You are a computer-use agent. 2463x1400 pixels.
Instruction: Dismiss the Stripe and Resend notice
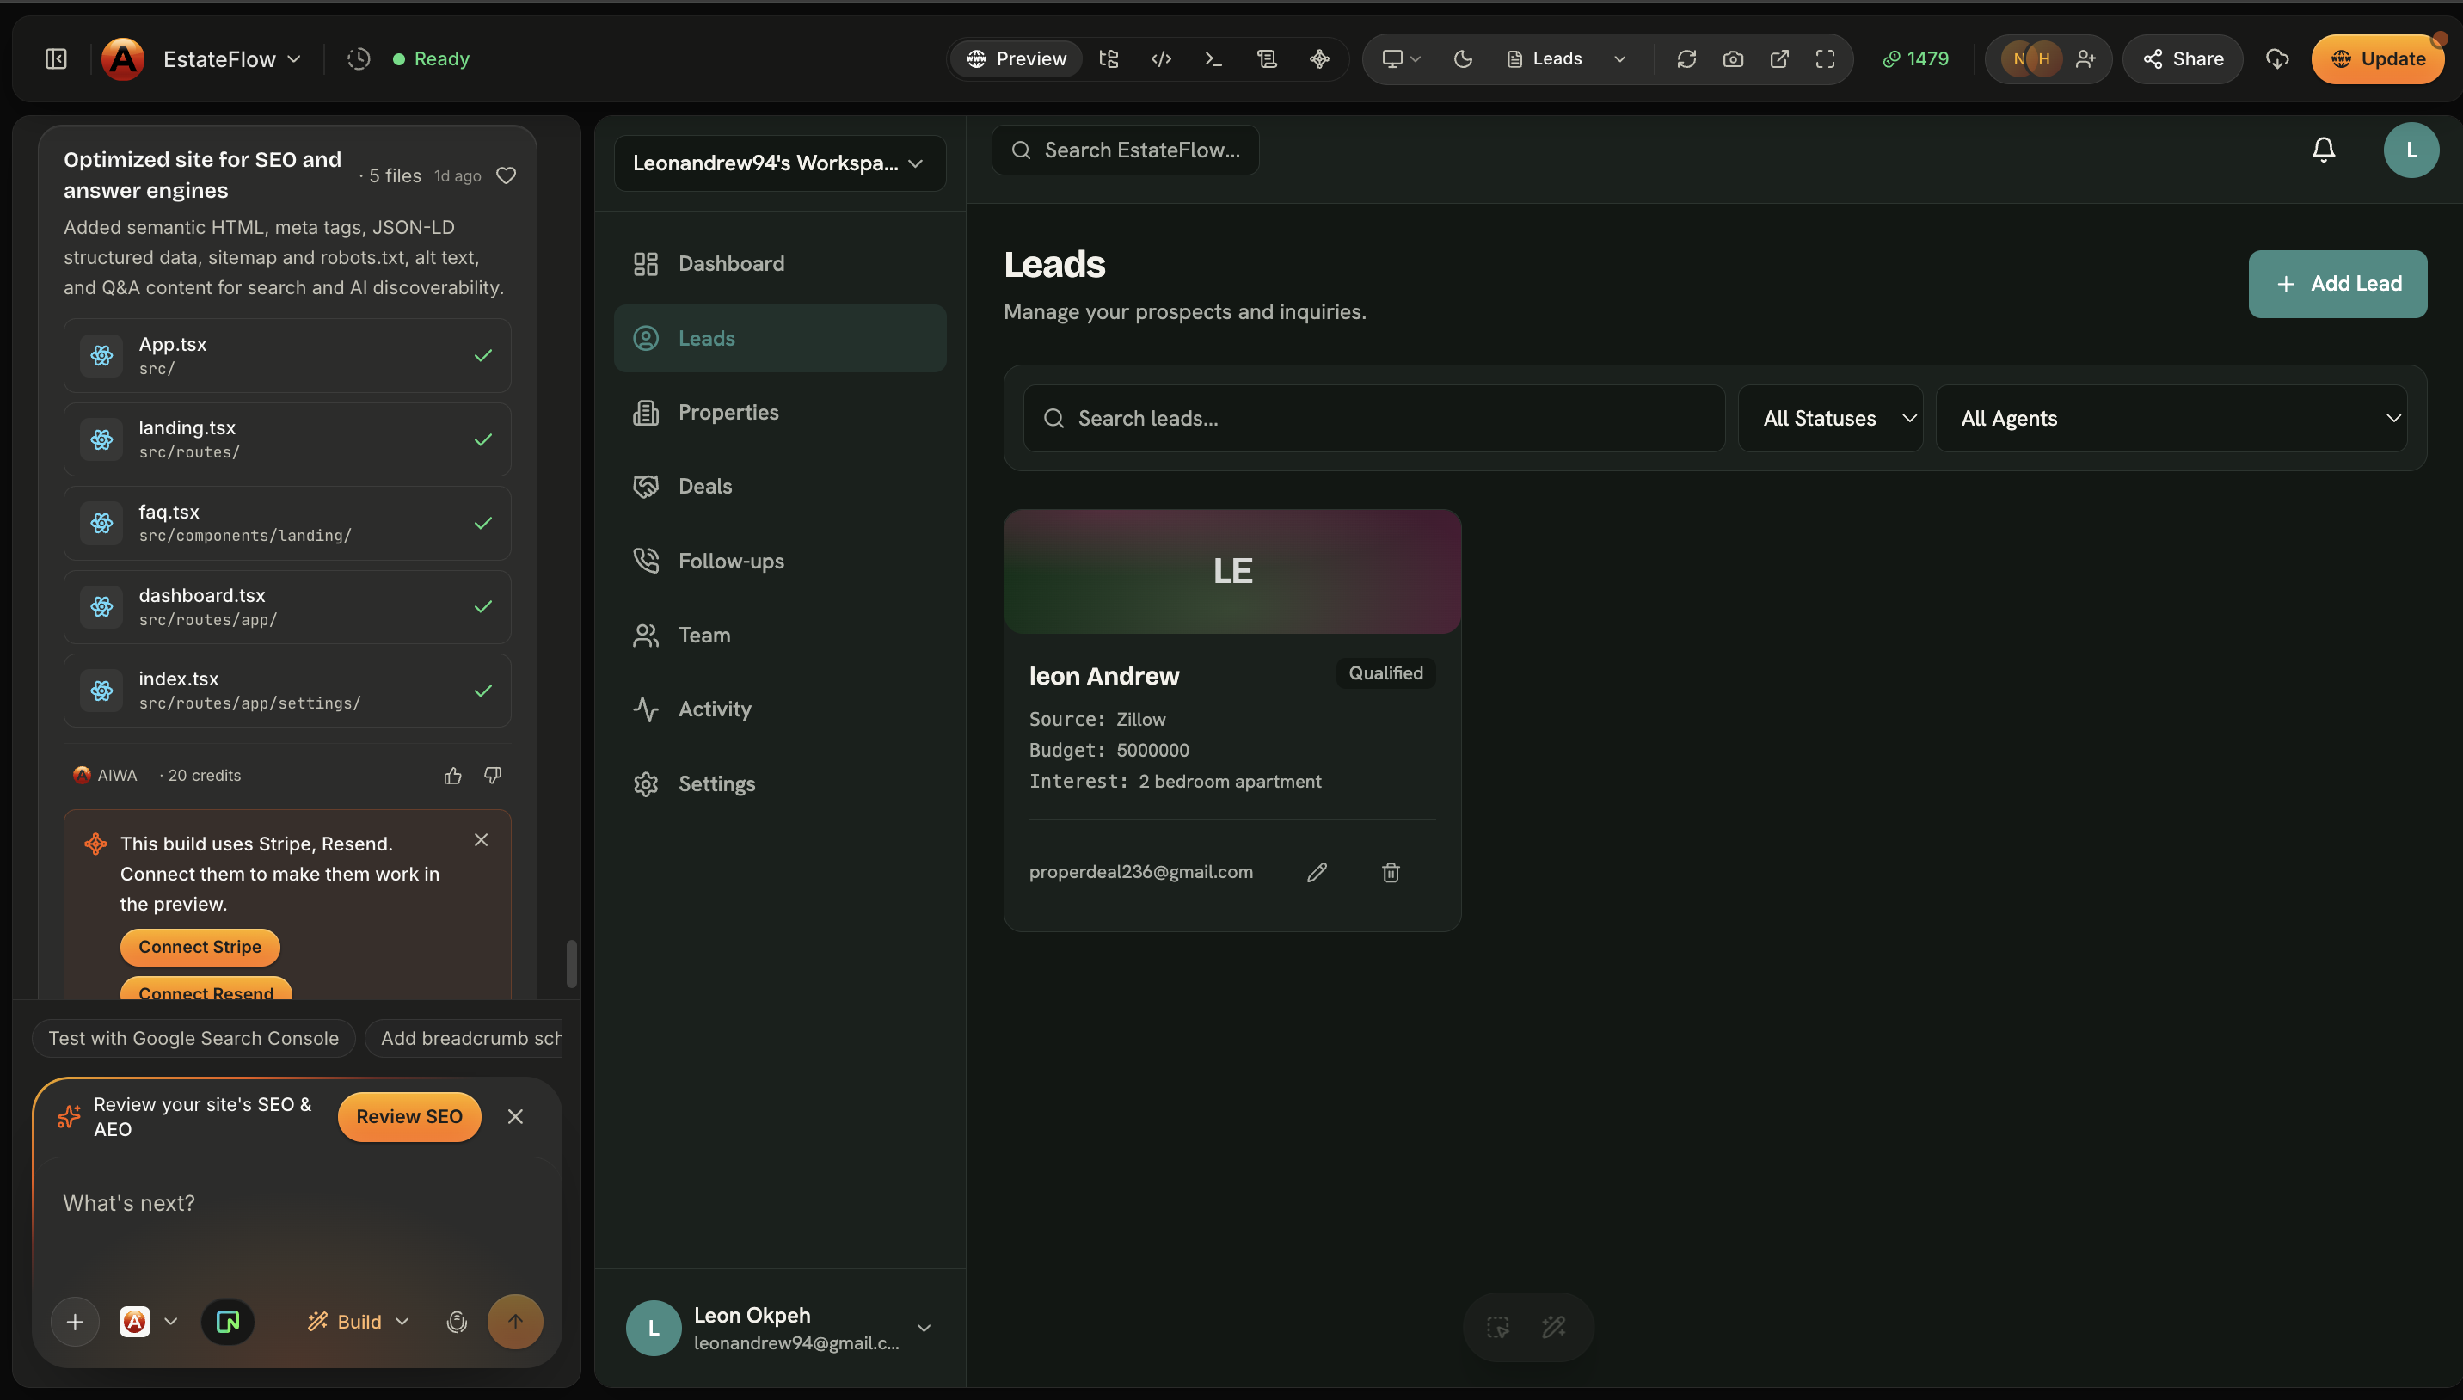coord(482,840)
